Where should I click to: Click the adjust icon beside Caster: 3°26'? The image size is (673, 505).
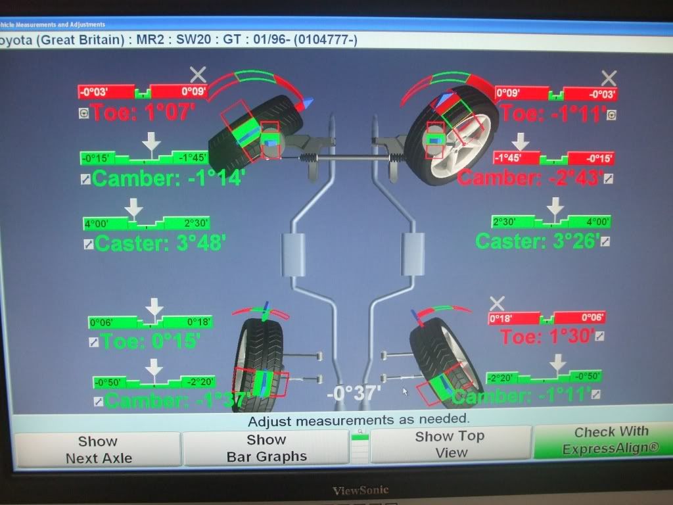click(605, 241)
